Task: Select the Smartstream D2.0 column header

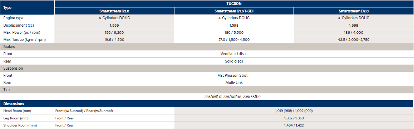Action: point(354,11)
